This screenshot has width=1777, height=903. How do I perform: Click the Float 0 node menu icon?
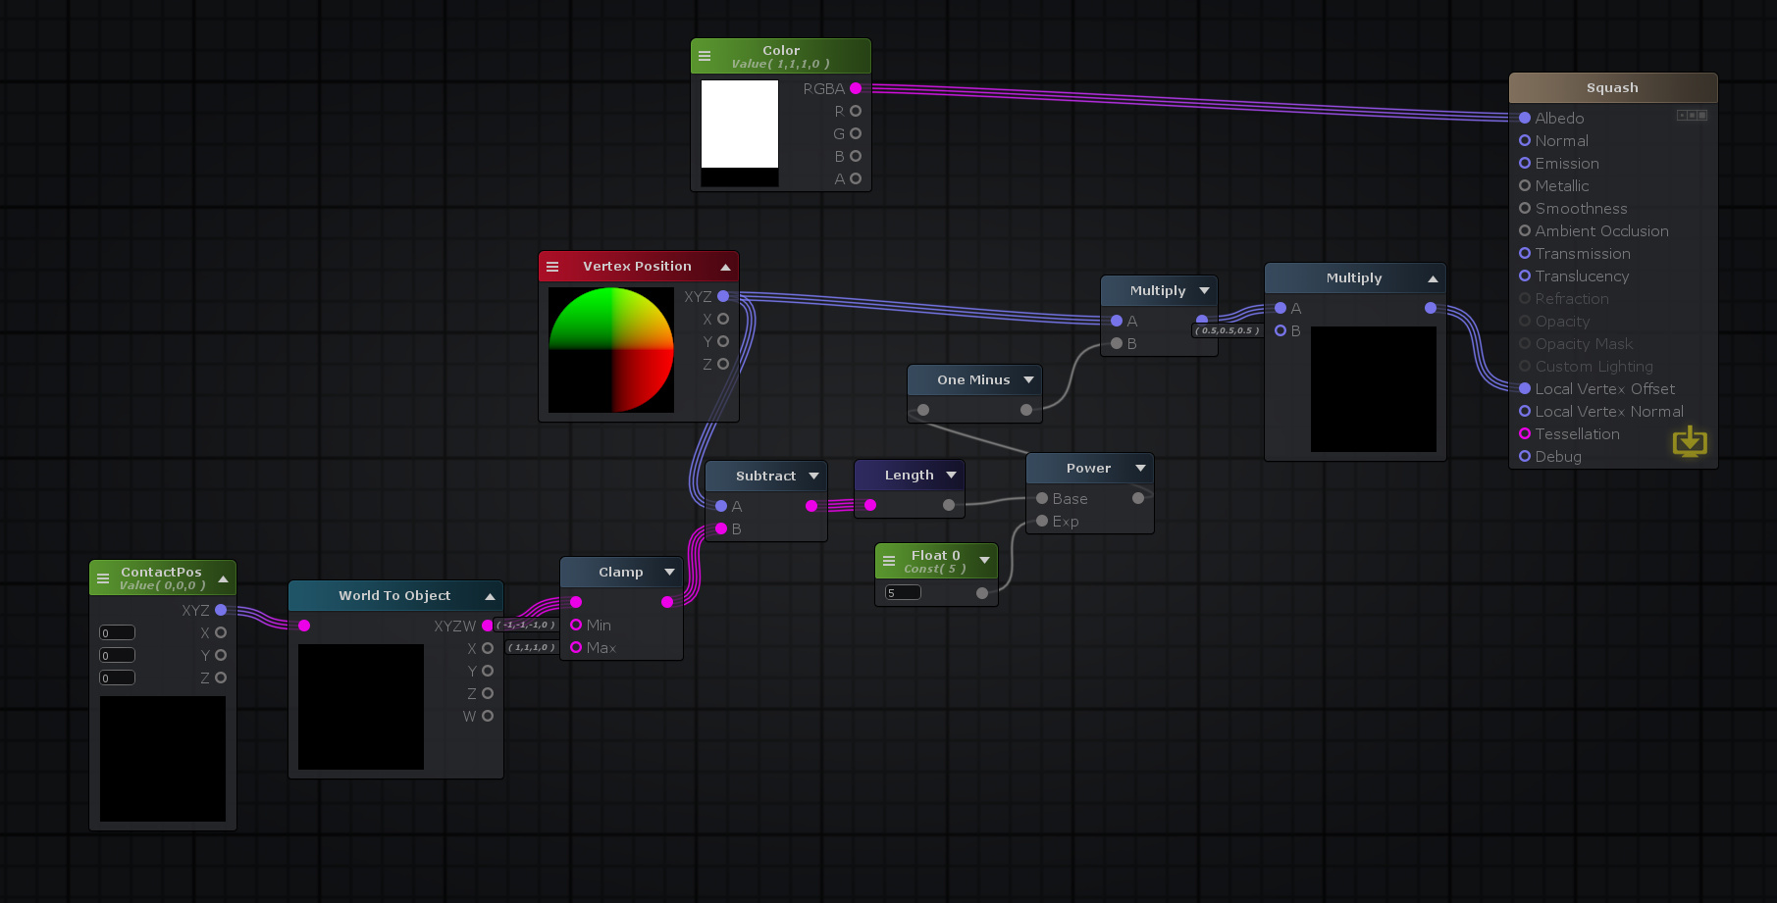(889, 562)
